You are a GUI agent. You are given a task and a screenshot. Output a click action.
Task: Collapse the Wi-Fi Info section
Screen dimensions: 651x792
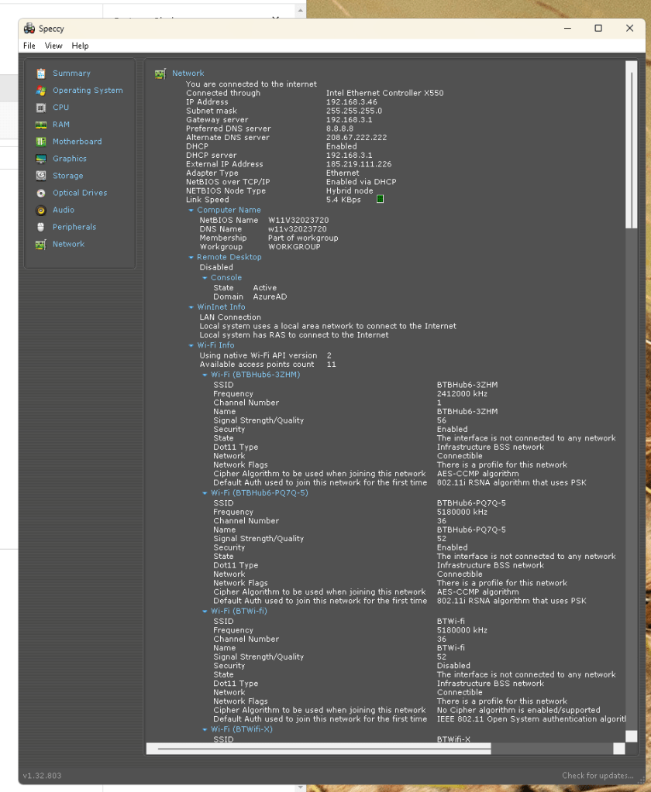pos(191,345)
